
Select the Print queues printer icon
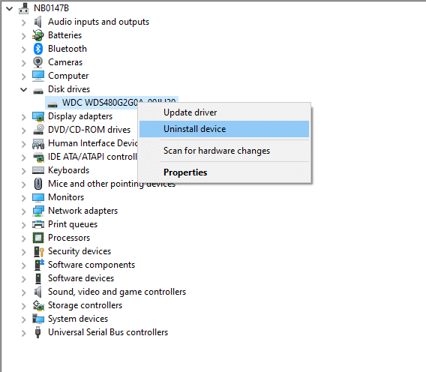pyautogui.click(x=38, y=224)
